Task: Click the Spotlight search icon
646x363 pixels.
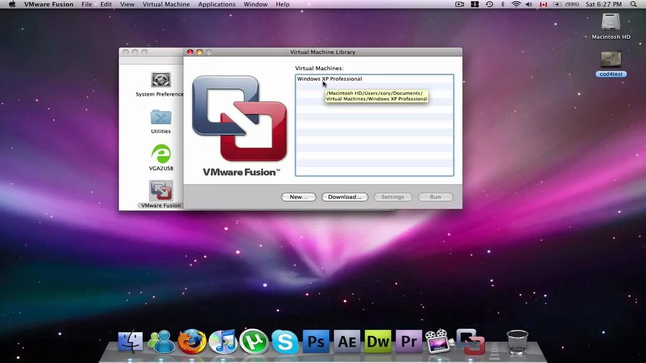Action: coord(633,5)
